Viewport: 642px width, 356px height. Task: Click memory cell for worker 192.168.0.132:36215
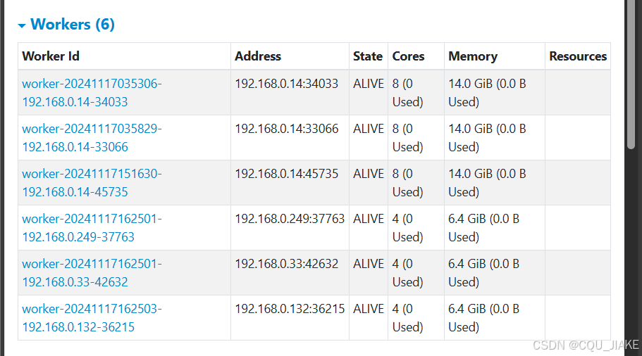tap(487, 317)
